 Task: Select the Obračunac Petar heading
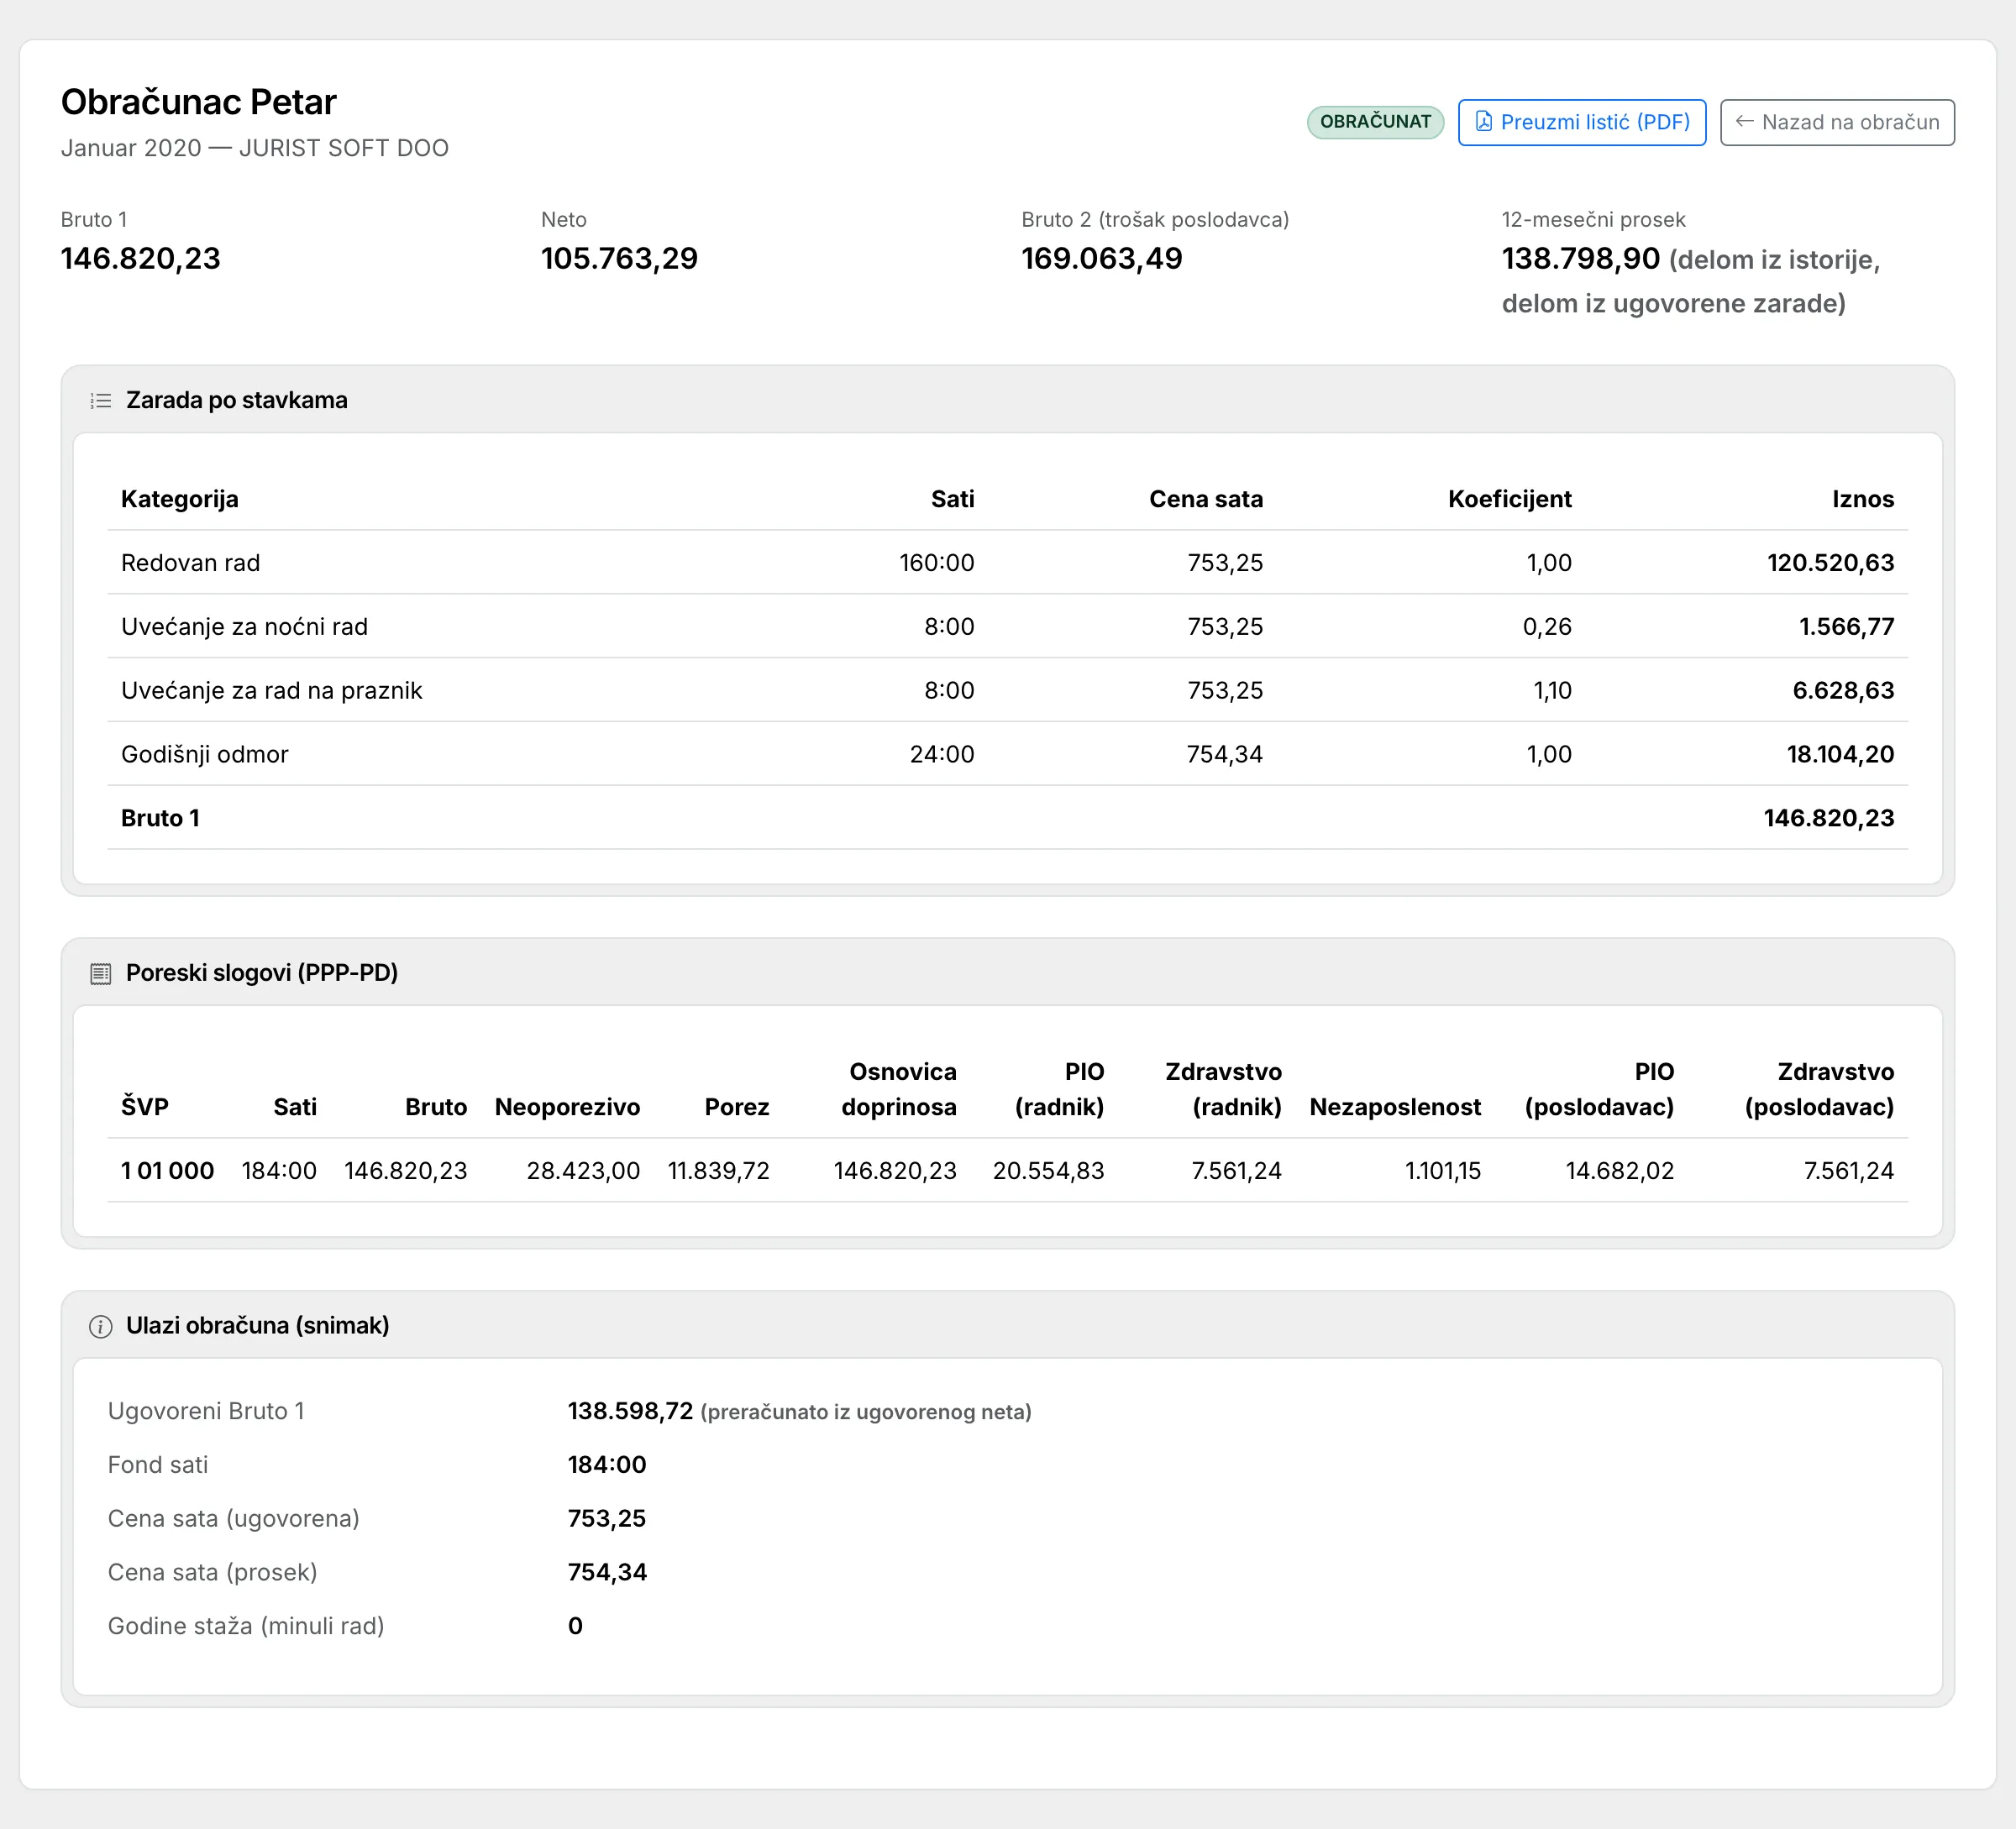tap(199, 102)
